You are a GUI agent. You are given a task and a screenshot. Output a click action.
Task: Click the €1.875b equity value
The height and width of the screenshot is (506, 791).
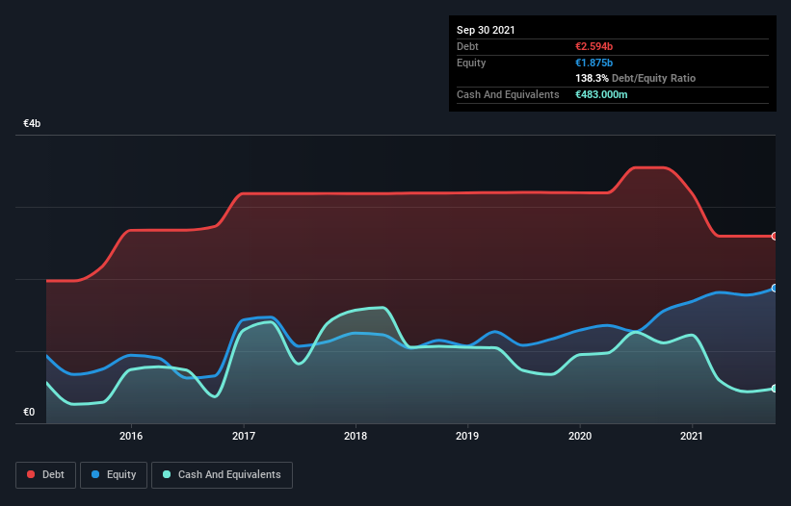pyautogui.click(x=594, y=63)
